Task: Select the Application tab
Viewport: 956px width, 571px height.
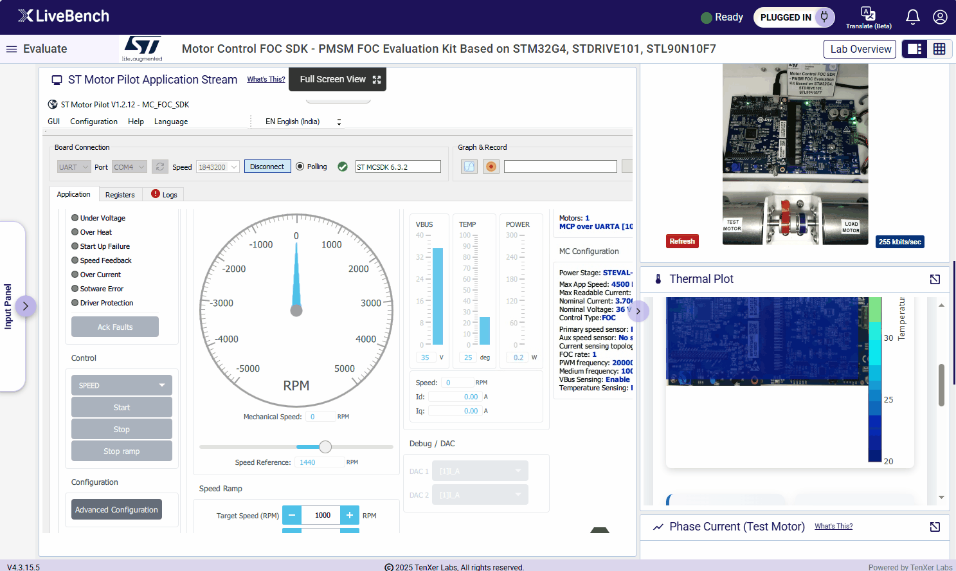Action: tap(74, 194)
